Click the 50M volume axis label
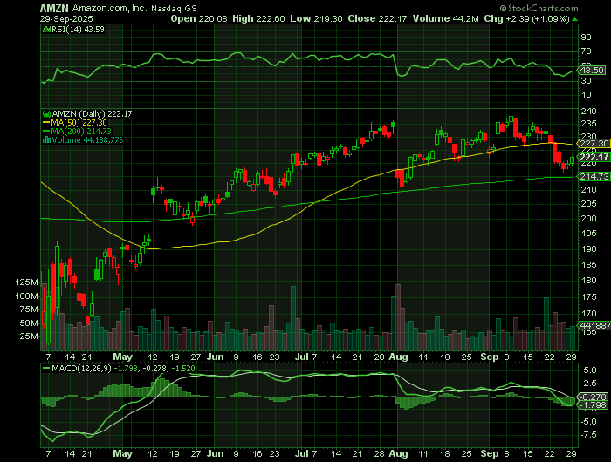The width and height of the screenshot is (611, 462). point(29,323)
